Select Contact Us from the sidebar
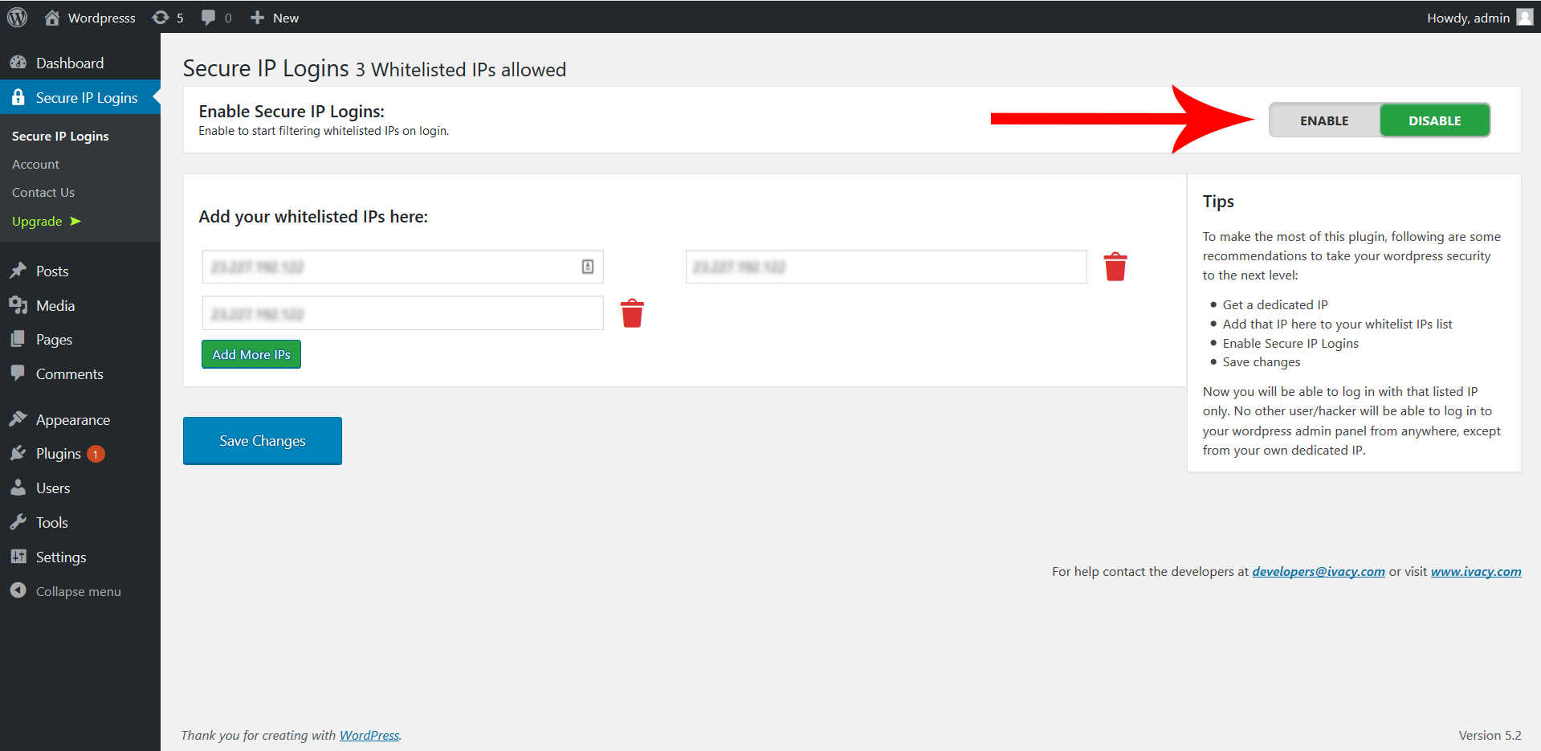Image resolution: width=1541 pixels, height=751 pixels. click(x=43, y=192)
